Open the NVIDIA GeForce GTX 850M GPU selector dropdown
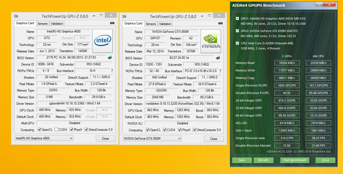 152,139
